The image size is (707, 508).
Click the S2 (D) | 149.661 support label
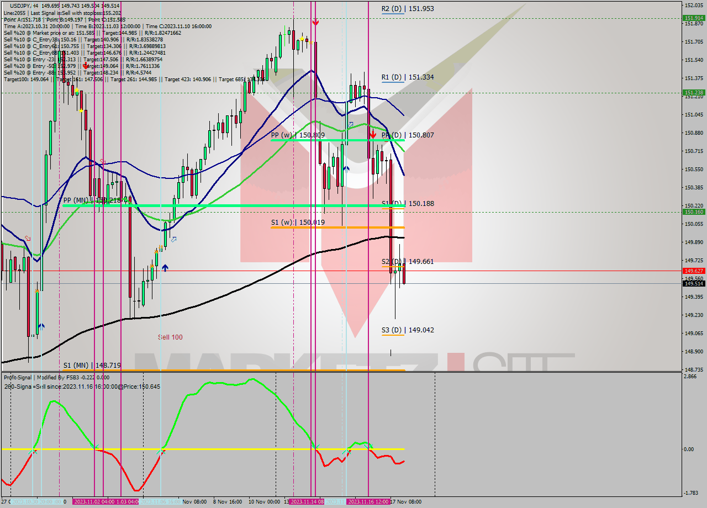coord(408,262)
